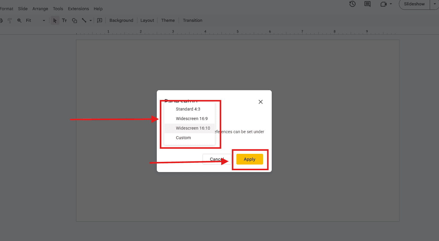Open the comment history panel
Viewport: 439px width, 241px height.
tap(367, 4)
